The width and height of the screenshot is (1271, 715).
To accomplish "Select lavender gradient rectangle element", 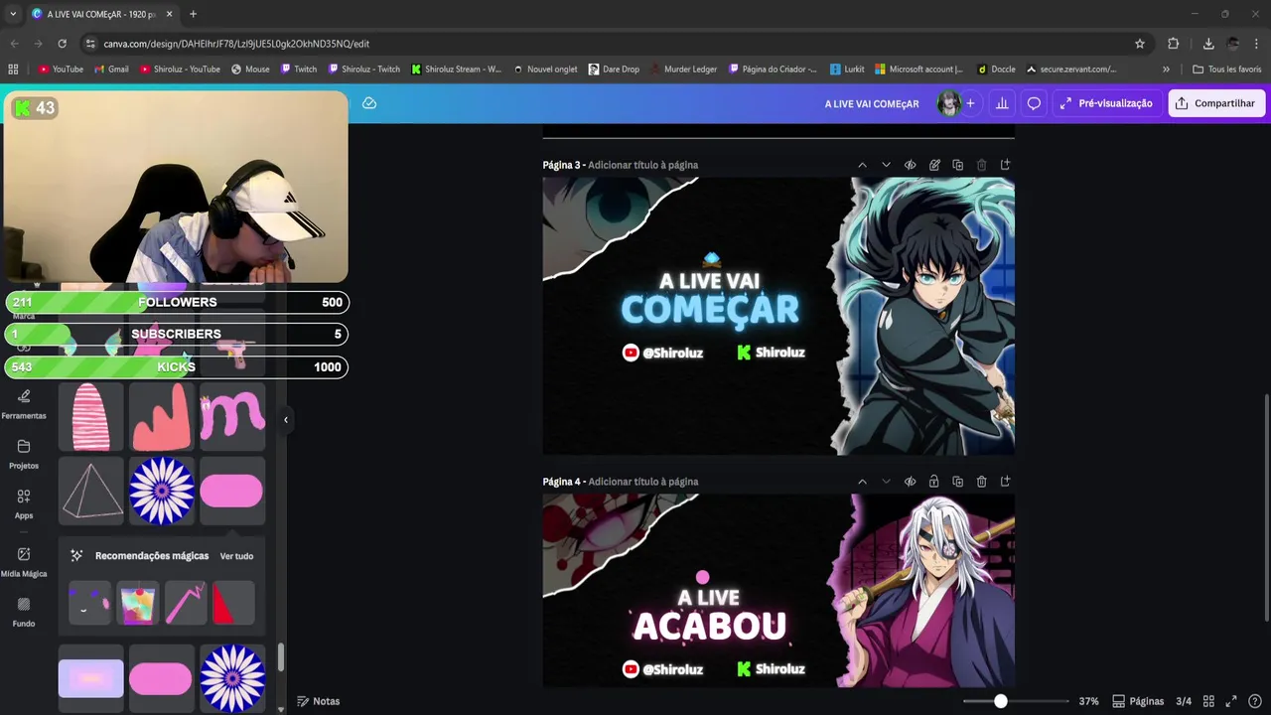I will (x=91, y=678).
